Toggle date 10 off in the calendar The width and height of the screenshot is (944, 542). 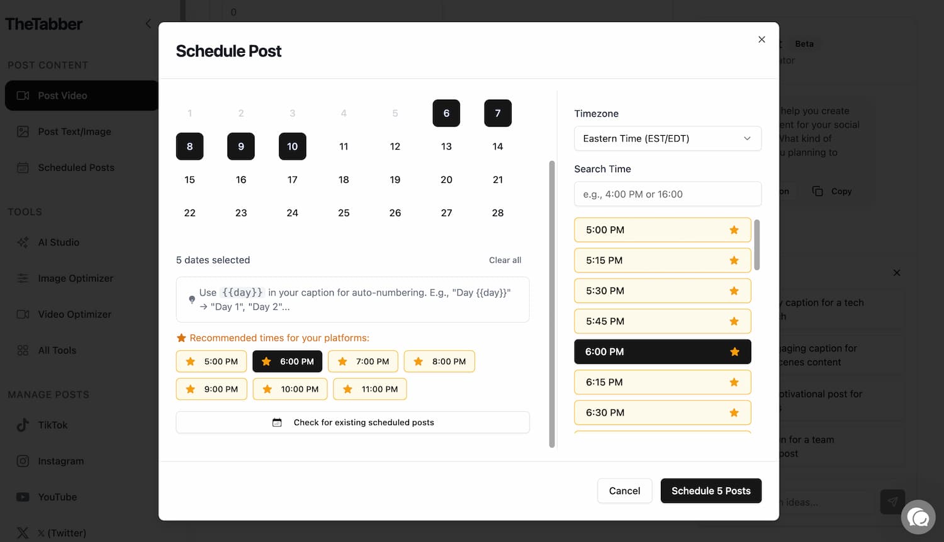[x=292, y=146]
